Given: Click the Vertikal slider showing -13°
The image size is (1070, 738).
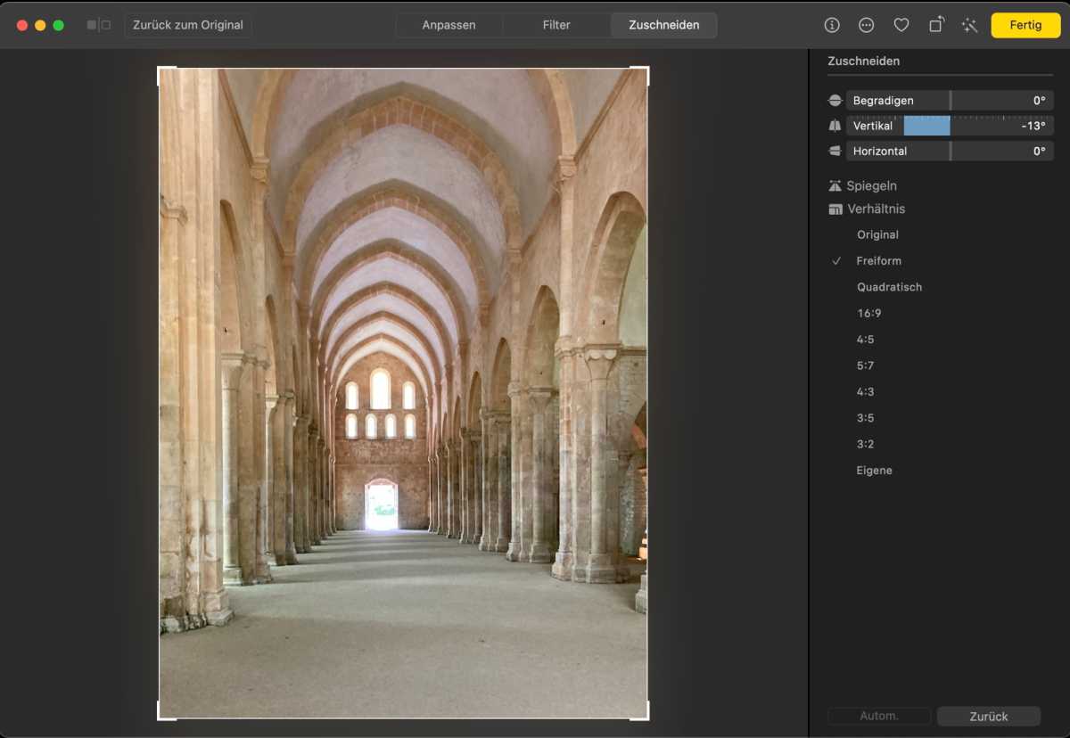Looking at the screenshot, I should click(x=950, y=126).
